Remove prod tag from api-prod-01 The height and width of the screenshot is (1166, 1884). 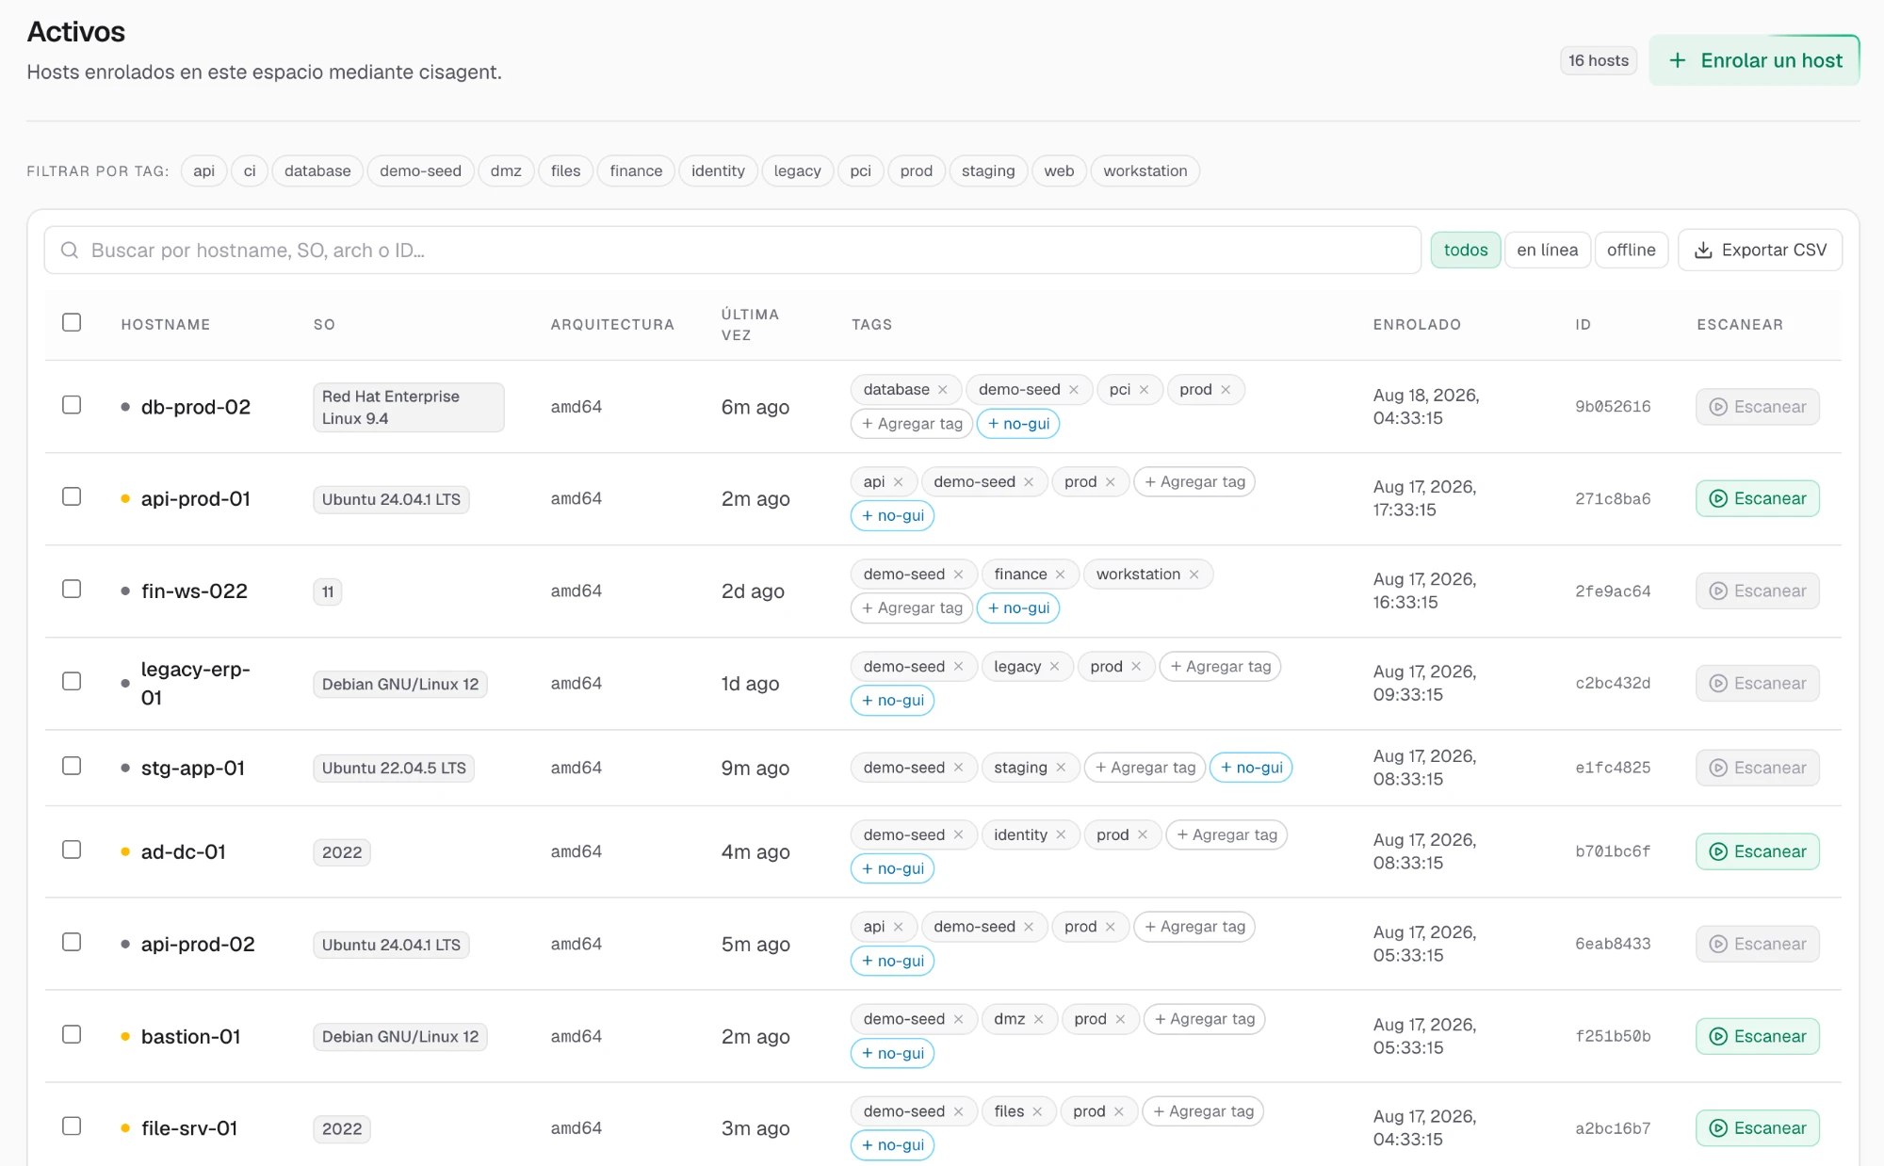[x=1110, y=482]
